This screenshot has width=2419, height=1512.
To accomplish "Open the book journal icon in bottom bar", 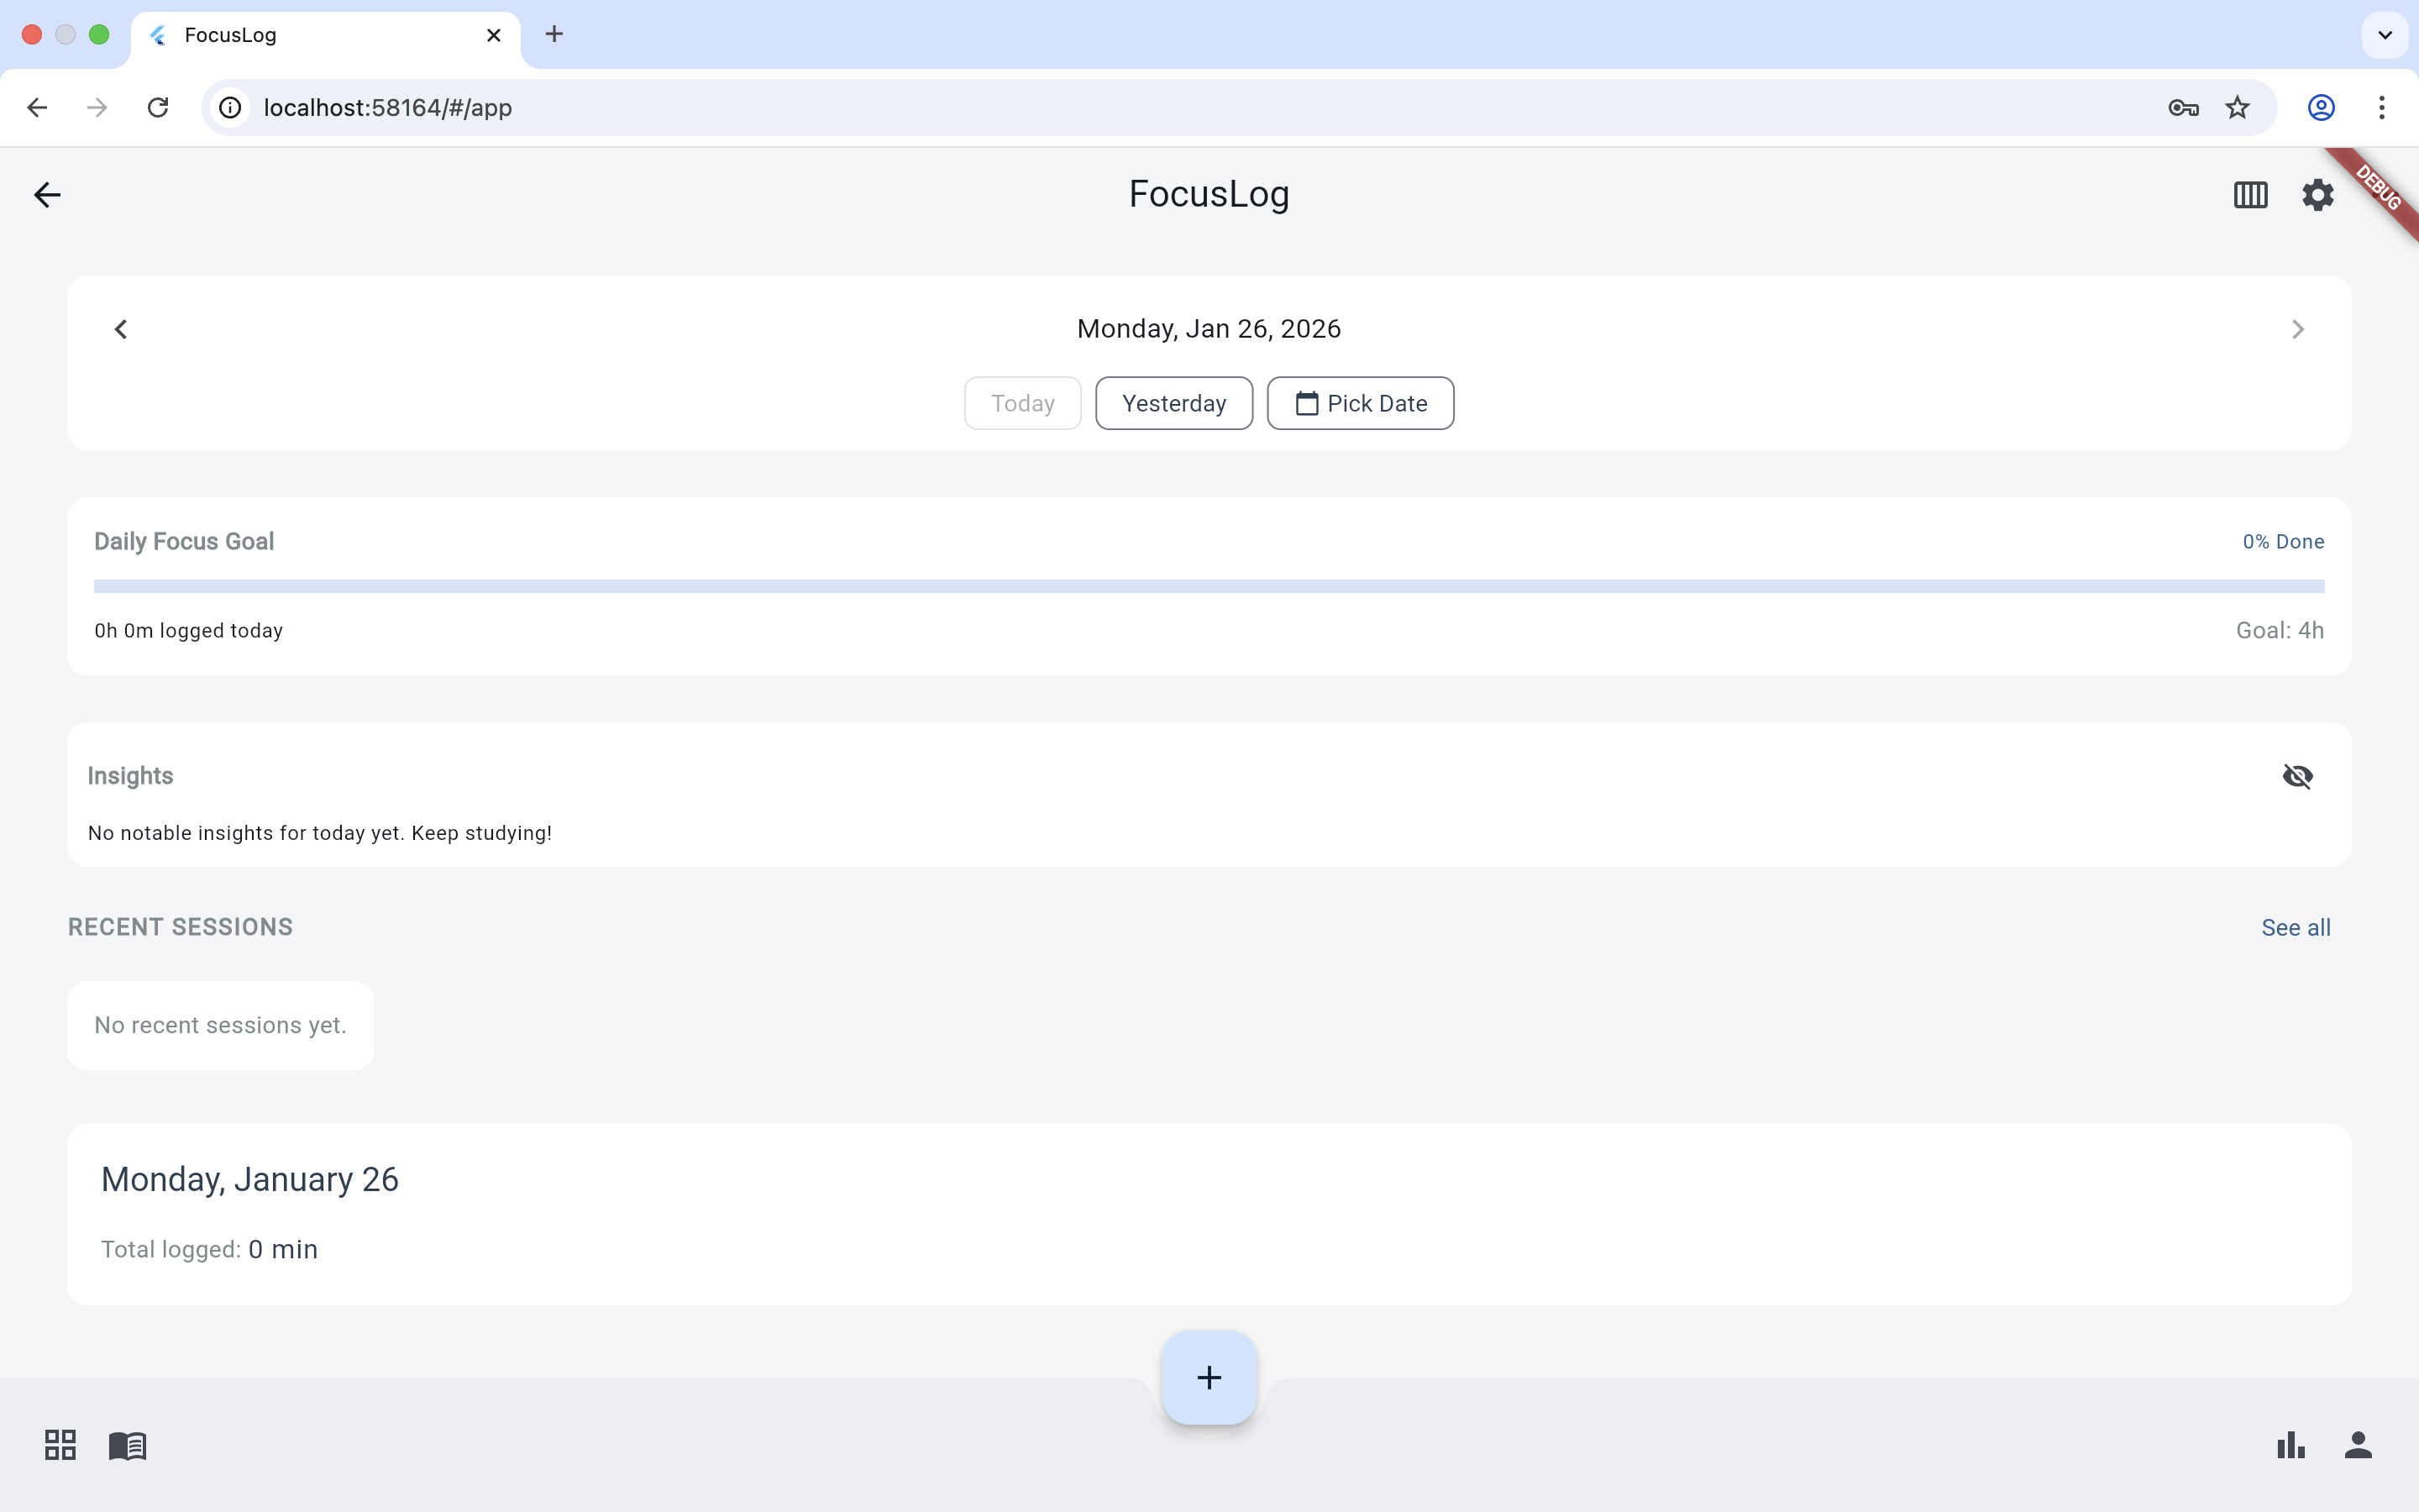I will click(128, 1444).
